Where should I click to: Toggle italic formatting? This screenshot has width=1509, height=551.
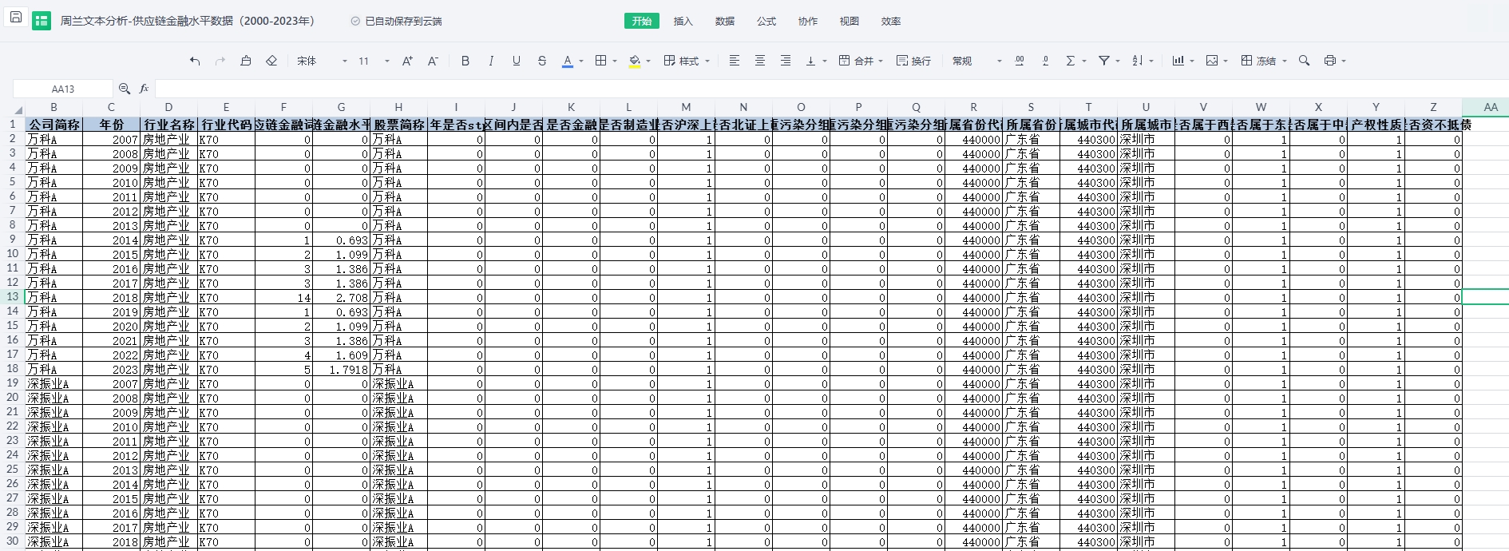coord(491,61)
